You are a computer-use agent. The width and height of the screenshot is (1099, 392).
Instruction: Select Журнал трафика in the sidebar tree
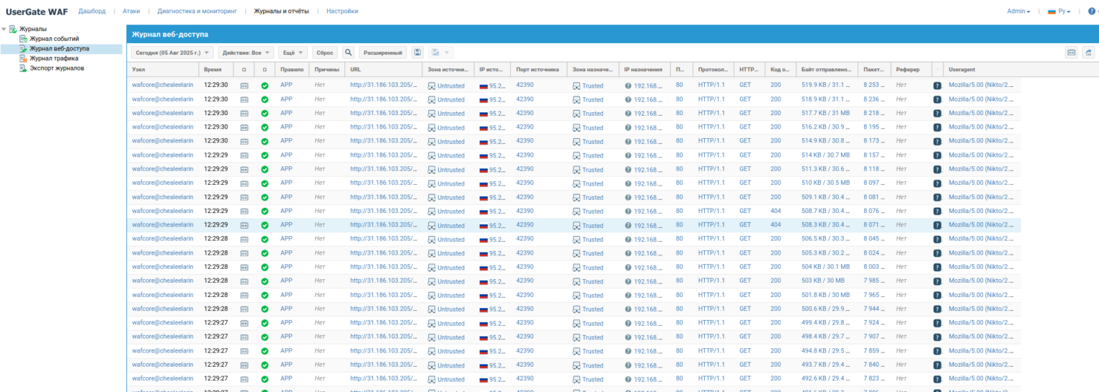pos(54,58)
